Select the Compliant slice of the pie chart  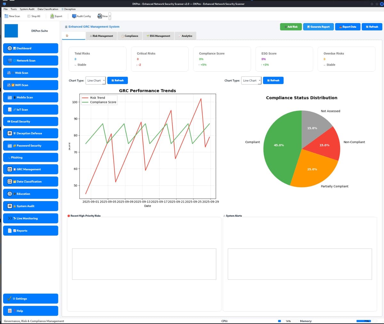tap(279, 145)
